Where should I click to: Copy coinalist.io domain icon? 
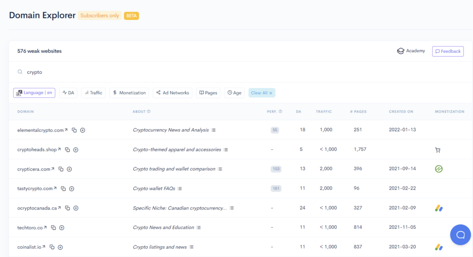point(52,247)
